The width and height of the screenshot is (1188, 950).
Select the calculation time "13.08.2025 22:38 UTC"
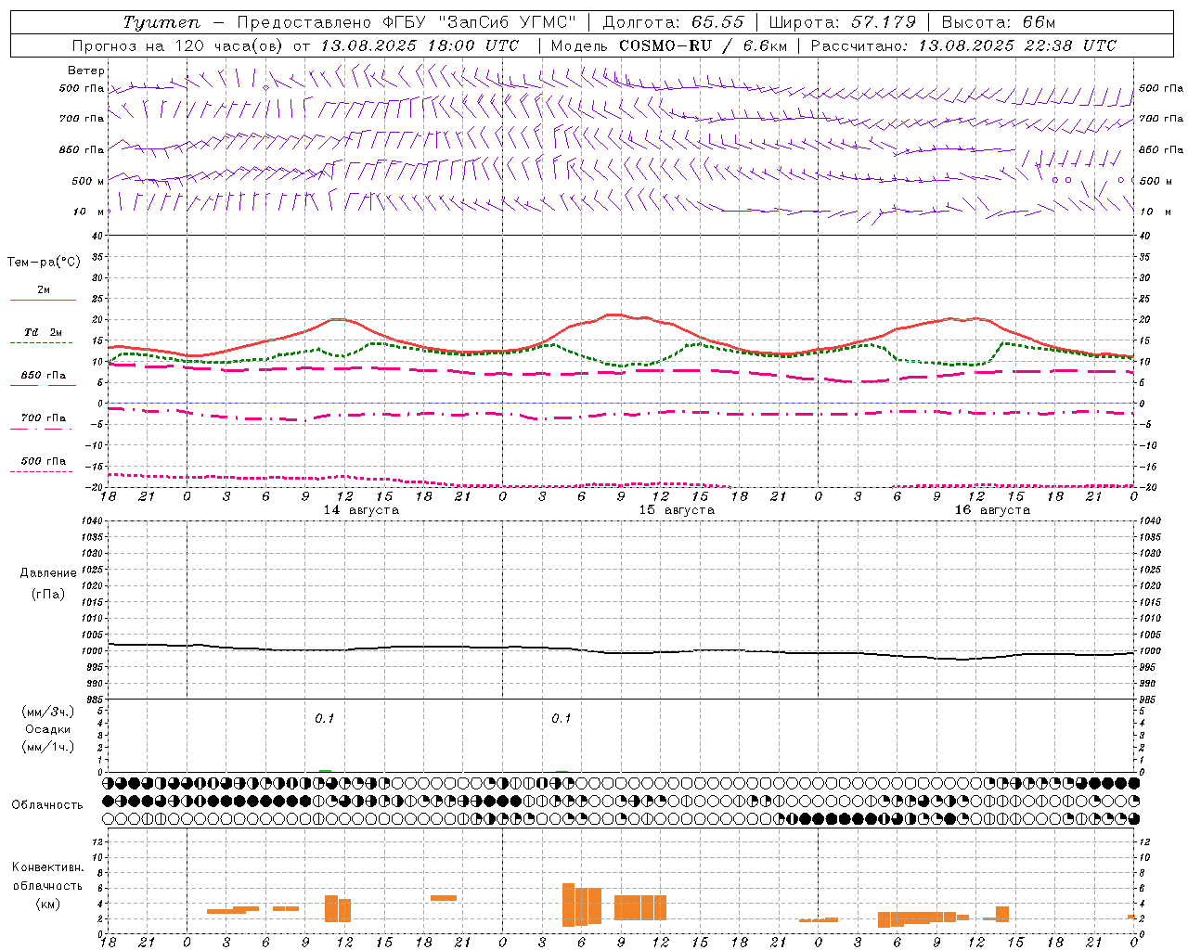(1017, 45)
